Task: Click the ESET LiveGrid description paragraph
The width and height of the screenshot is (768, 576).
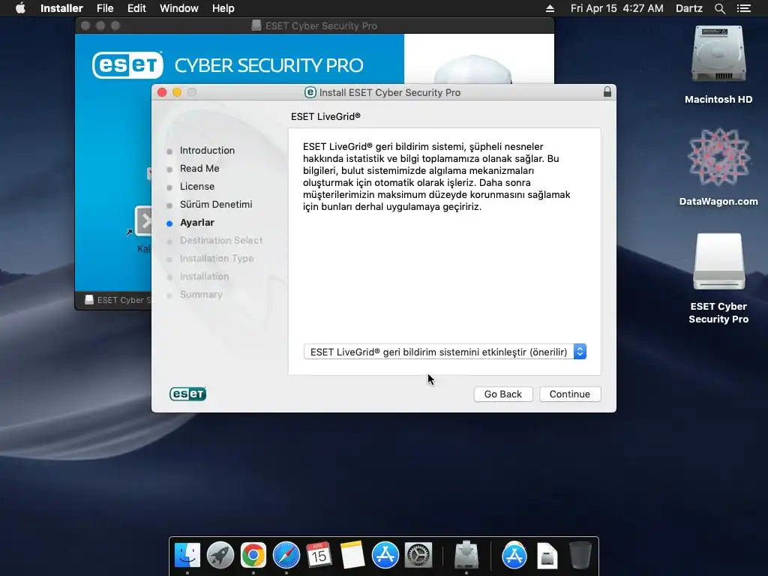Action: pyautogui.click(x=436, y=176)
